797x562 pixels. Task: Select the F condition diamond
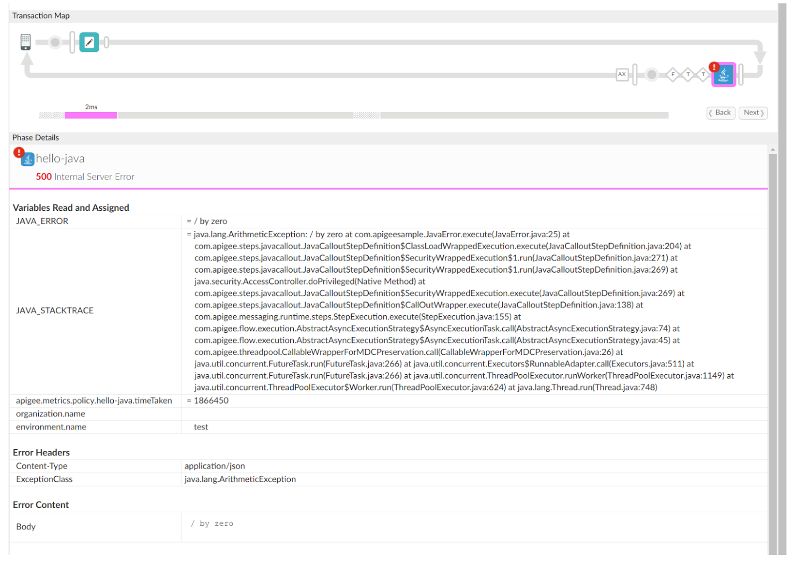tap(673, 75)
